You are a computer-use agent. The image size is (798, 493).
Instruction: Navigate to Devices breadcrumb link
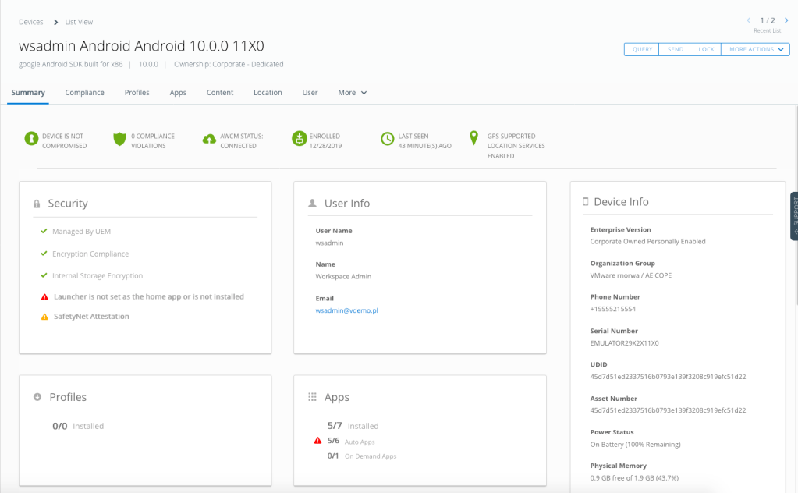pos(31,22)
